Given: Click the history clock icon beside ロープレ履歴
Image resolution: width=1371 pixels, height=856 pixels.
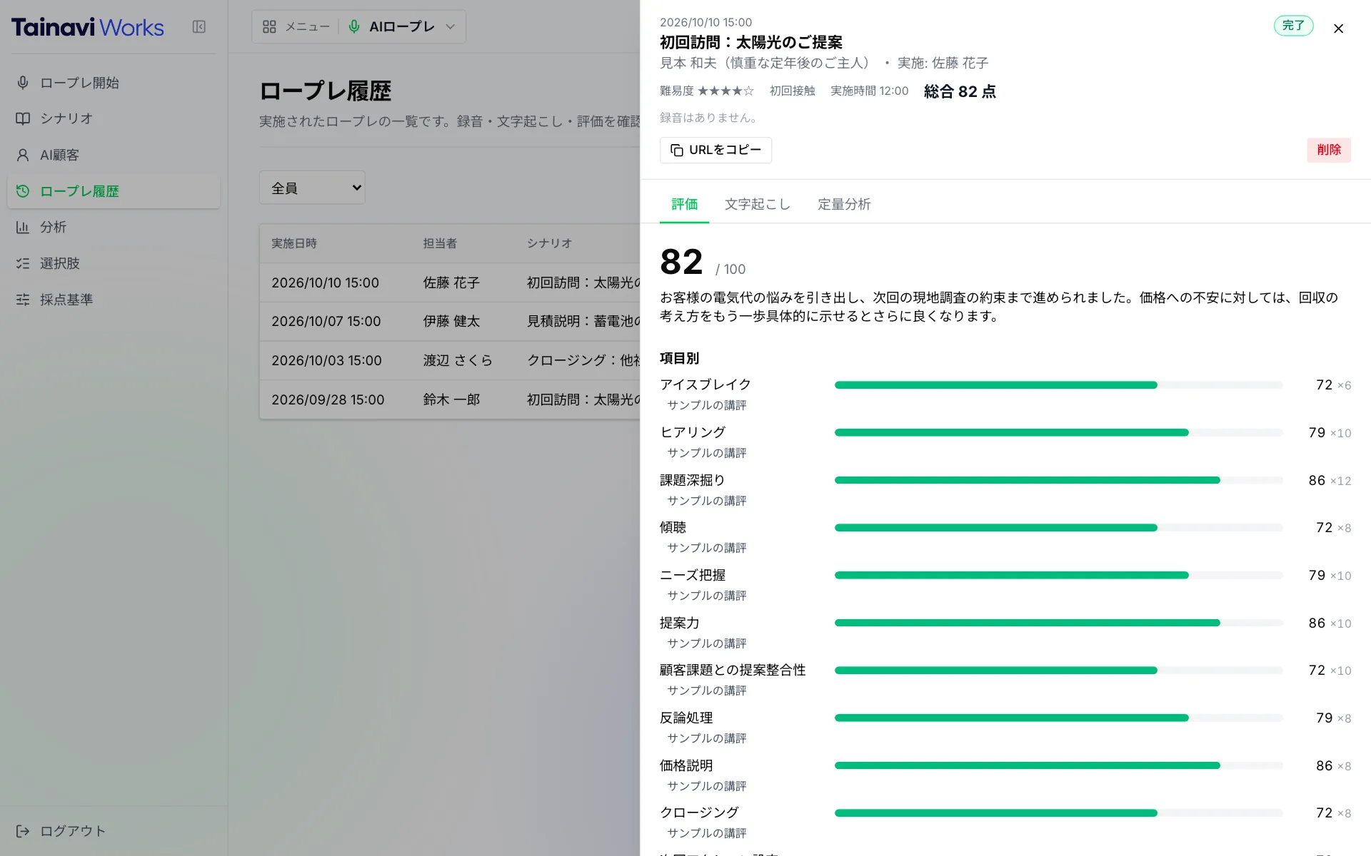Looking at the screenshot, I should [x=23, y=191].
